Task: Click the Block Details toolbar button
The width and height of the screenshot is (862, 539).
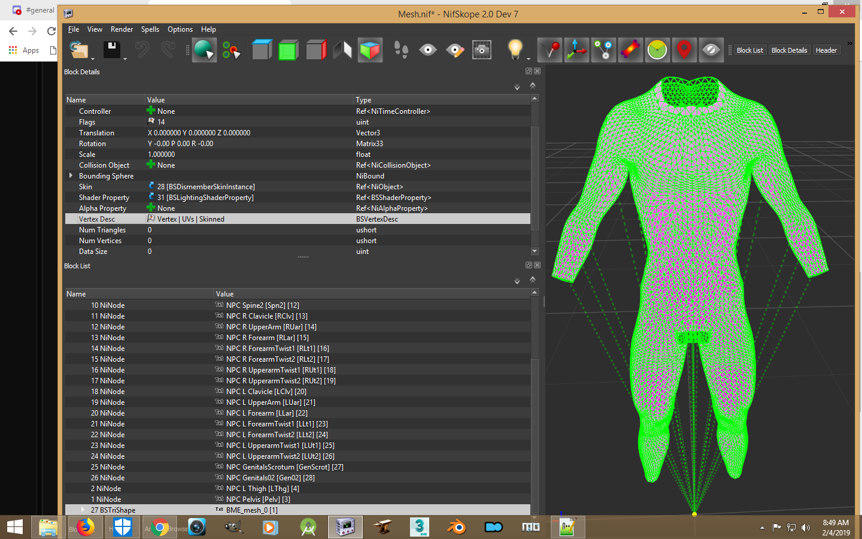Action: tap(790, 50)
